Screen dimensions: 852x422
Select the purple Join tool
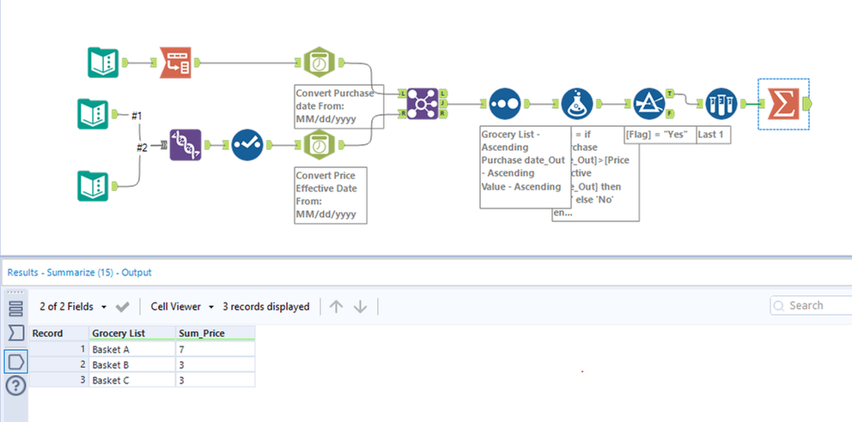pos(423,103)
